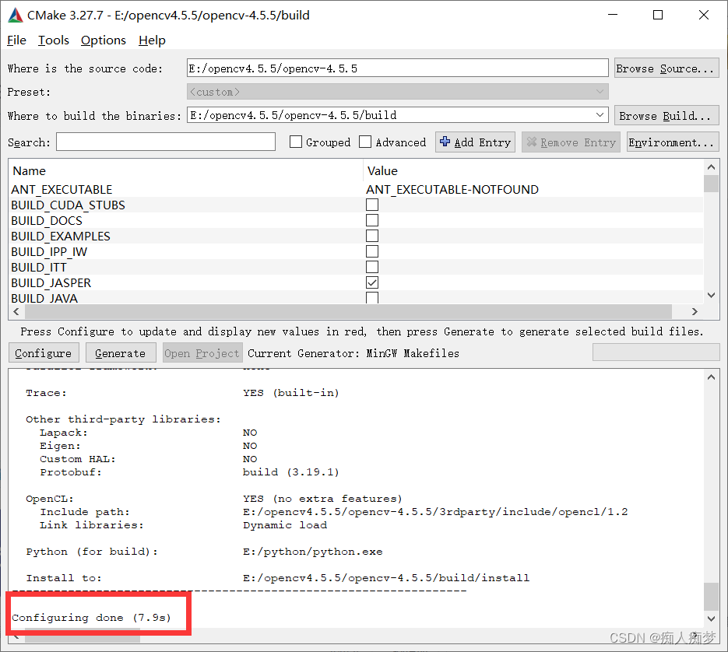
Task: Click the 'Dynamic load' log text
Action: [x=285, y=525]
